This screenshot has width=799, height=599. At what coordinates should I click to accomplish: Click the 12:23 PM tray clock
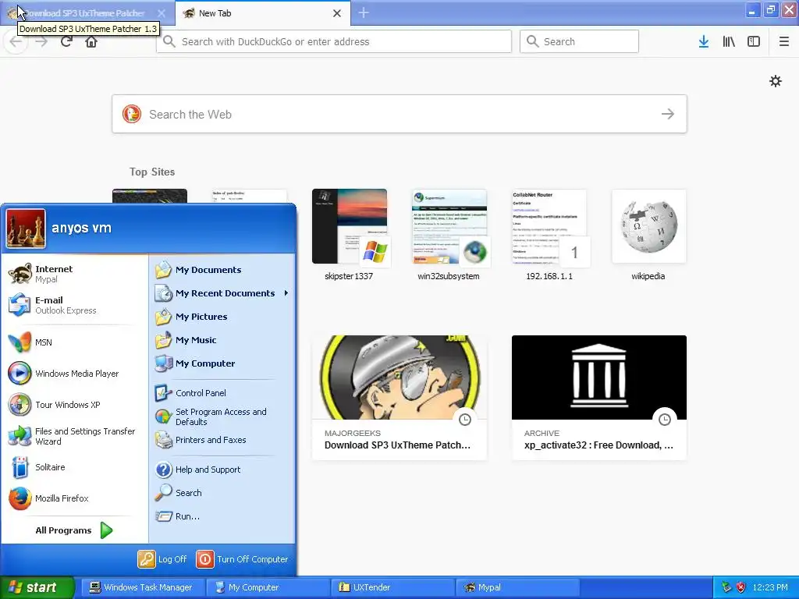point(770,588)
